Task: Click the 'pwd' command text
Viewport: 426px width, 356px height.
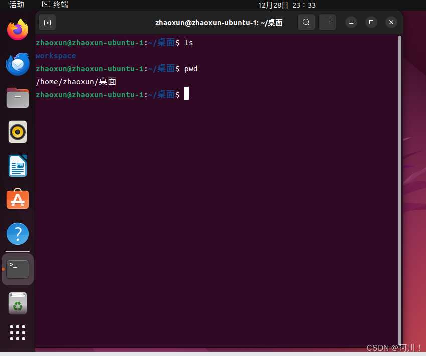Action: 191,69
